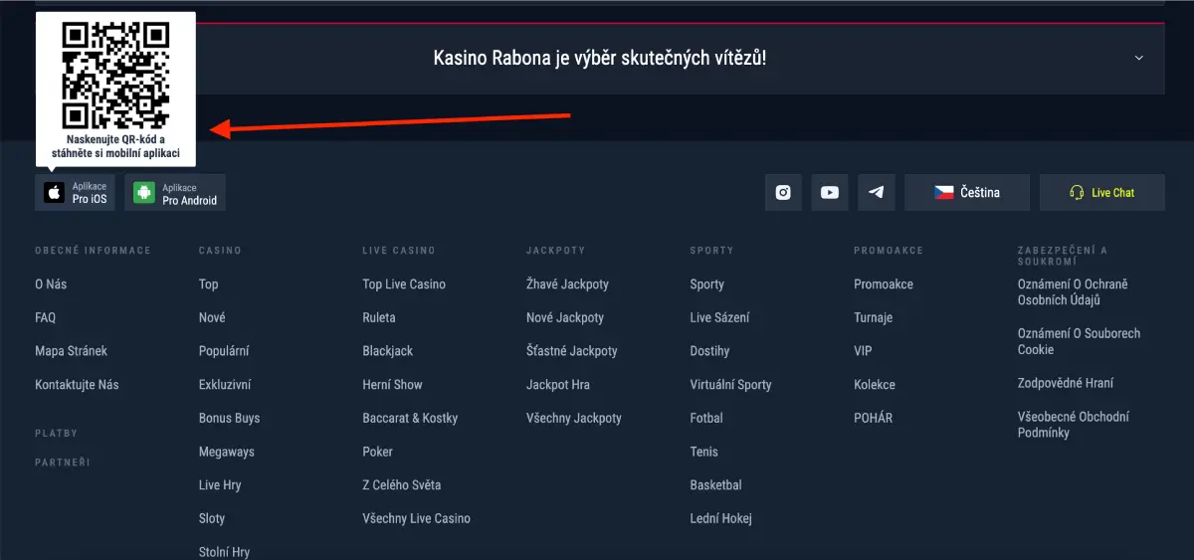
Task: Go to Zodpovědné Hraní
Action: coord(1066,383)
